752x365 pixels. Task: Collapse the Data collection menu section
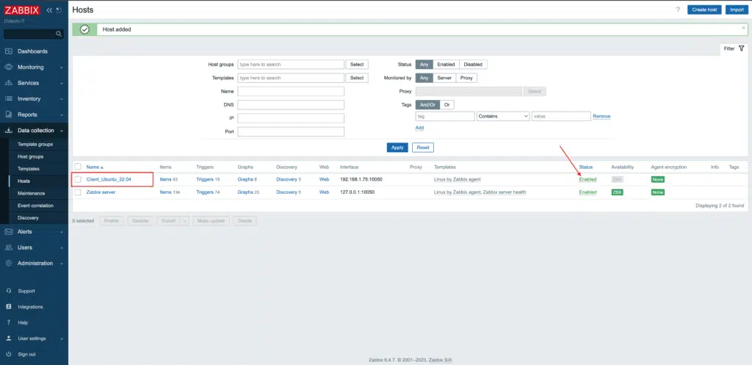coord(62,131)
